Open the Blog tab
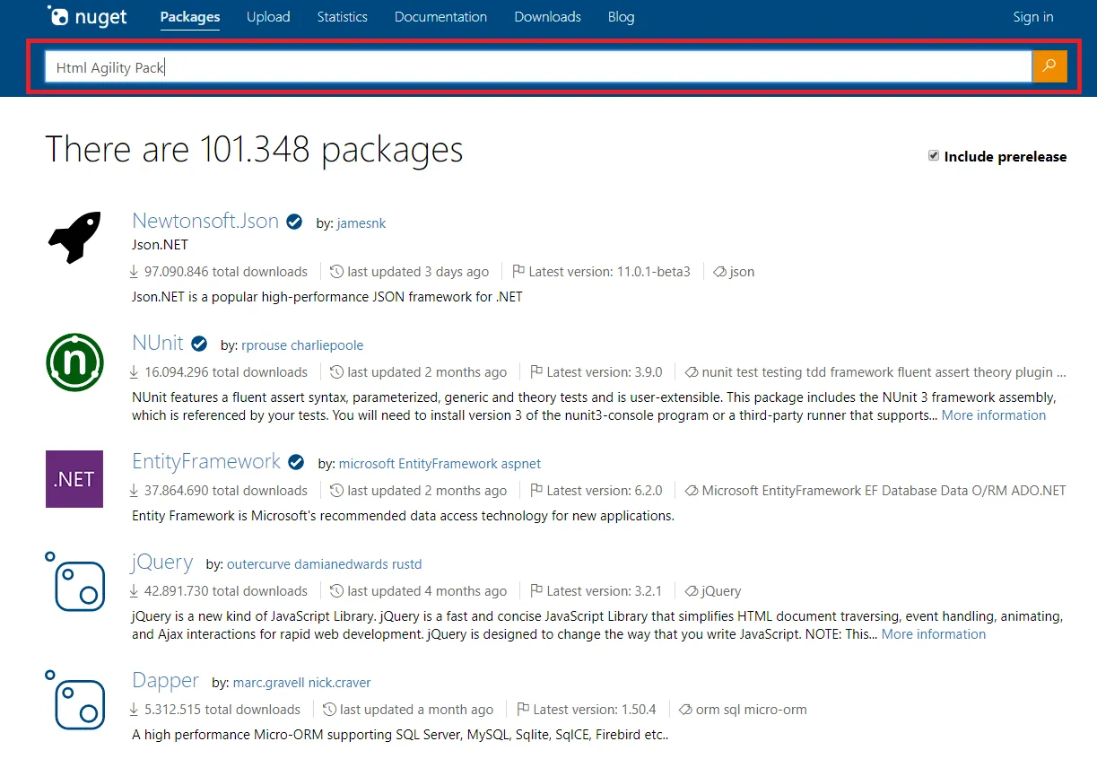This screenshot has height=759, width=1097. [621, 16]
